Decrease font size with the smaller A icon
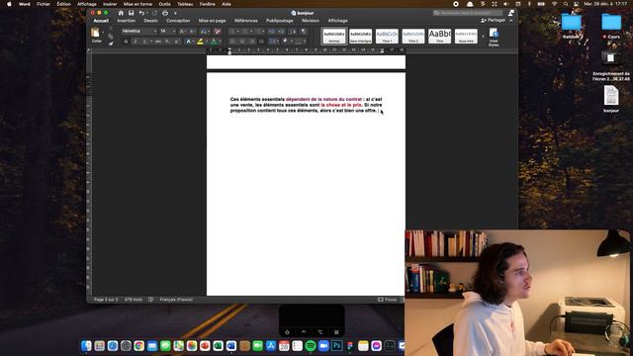The height and width of the screenshot is (356, 633). click(192, 31)
